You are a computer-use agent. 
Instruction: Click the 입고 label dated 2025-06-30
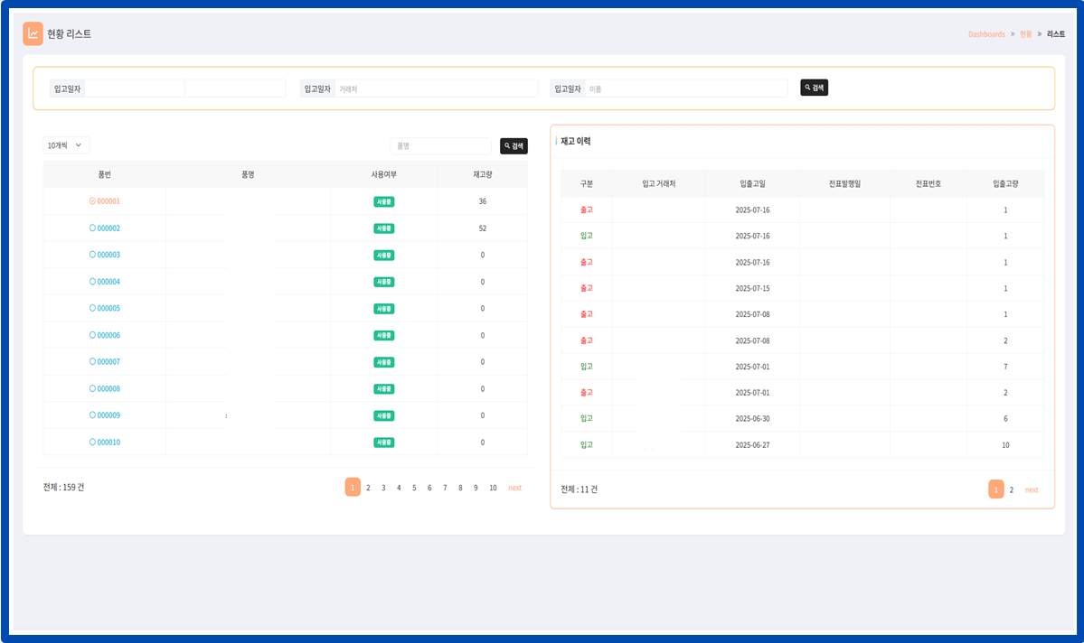click(x=586, y=419)
